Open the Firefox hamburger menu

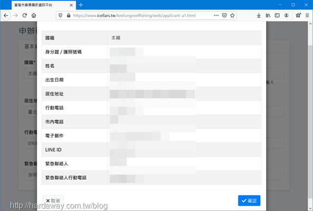click(x=307, y=15)
